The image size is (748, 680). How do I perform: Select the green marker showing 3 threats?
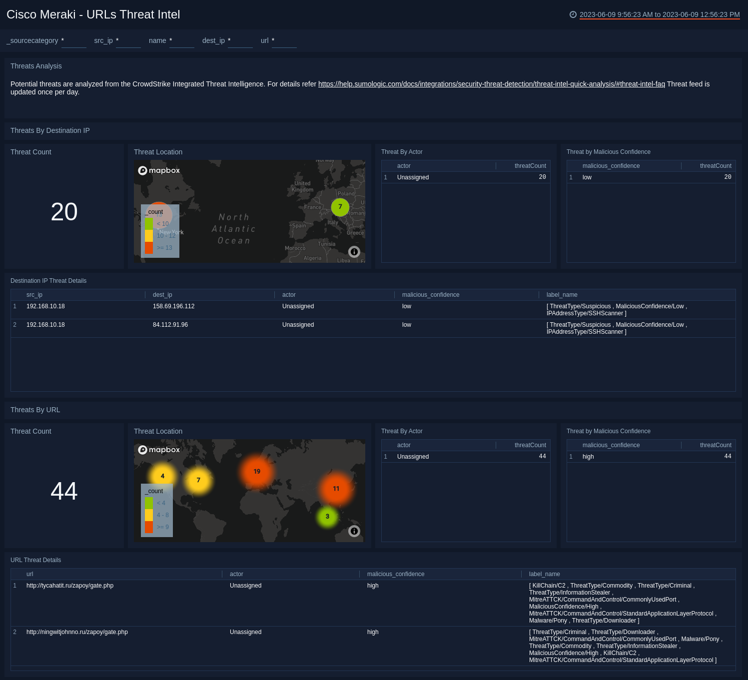click(x=327, y=516)
